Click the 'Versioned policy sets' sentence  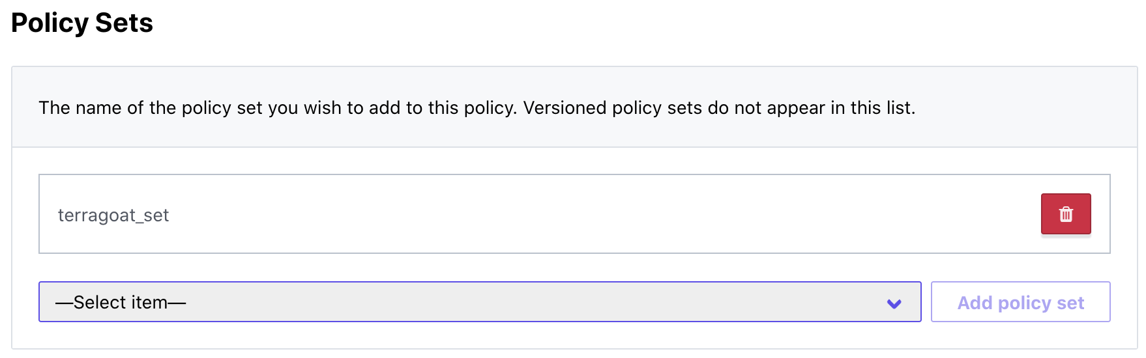coord(719,107)
